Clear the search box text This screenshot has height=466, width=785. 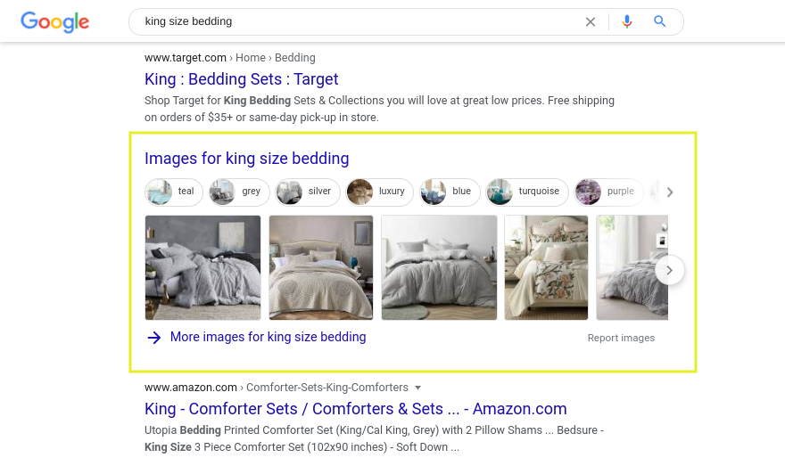(x=590, y=21)
